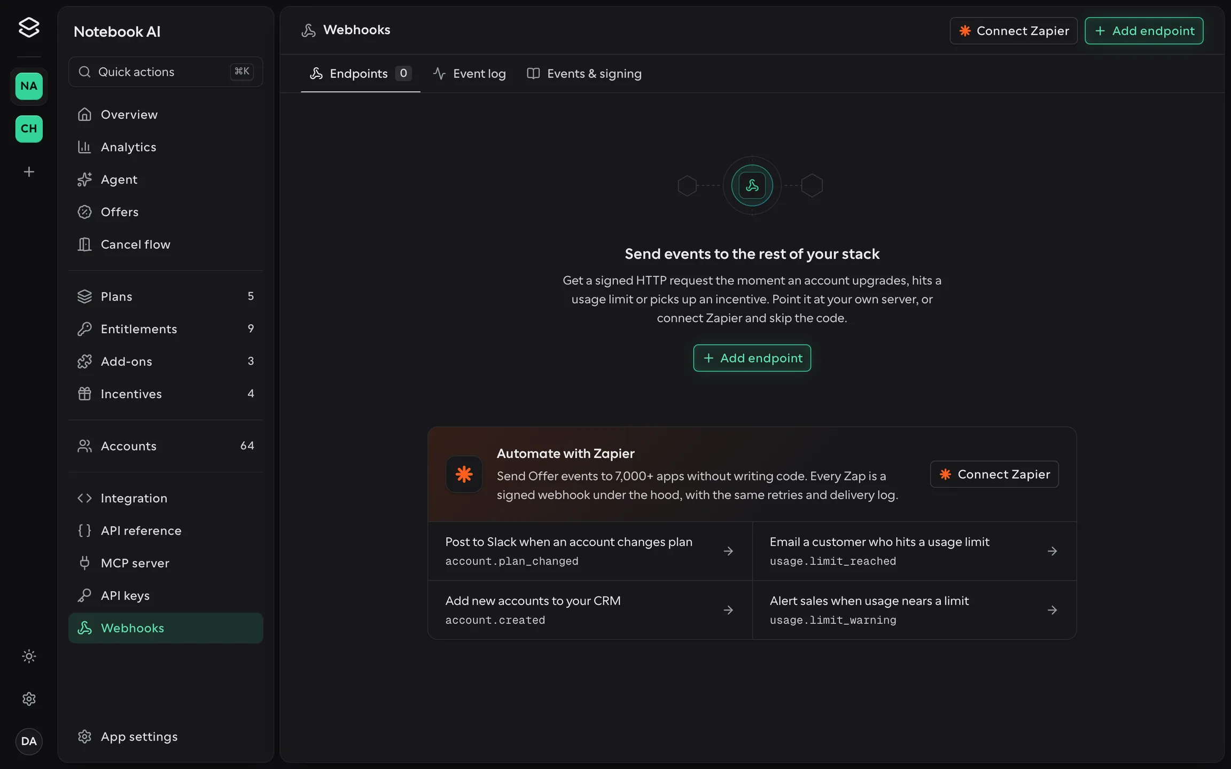
Task: Select the NA workspace avatar
Action: 29,86
